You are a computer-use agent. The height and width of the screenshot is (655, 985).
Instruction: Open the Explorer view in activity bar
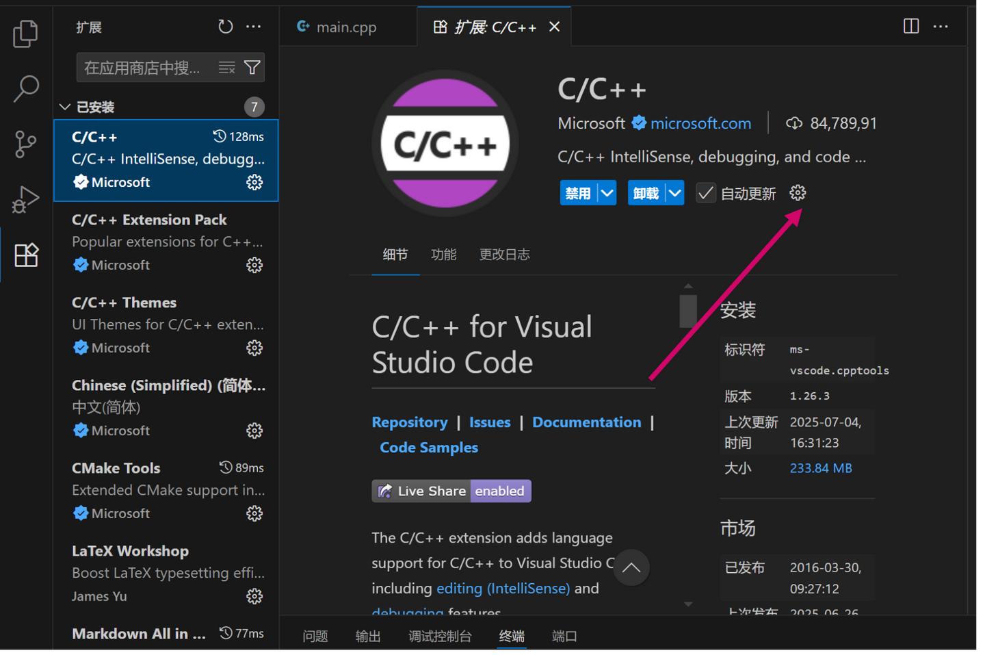coord(26,34)
